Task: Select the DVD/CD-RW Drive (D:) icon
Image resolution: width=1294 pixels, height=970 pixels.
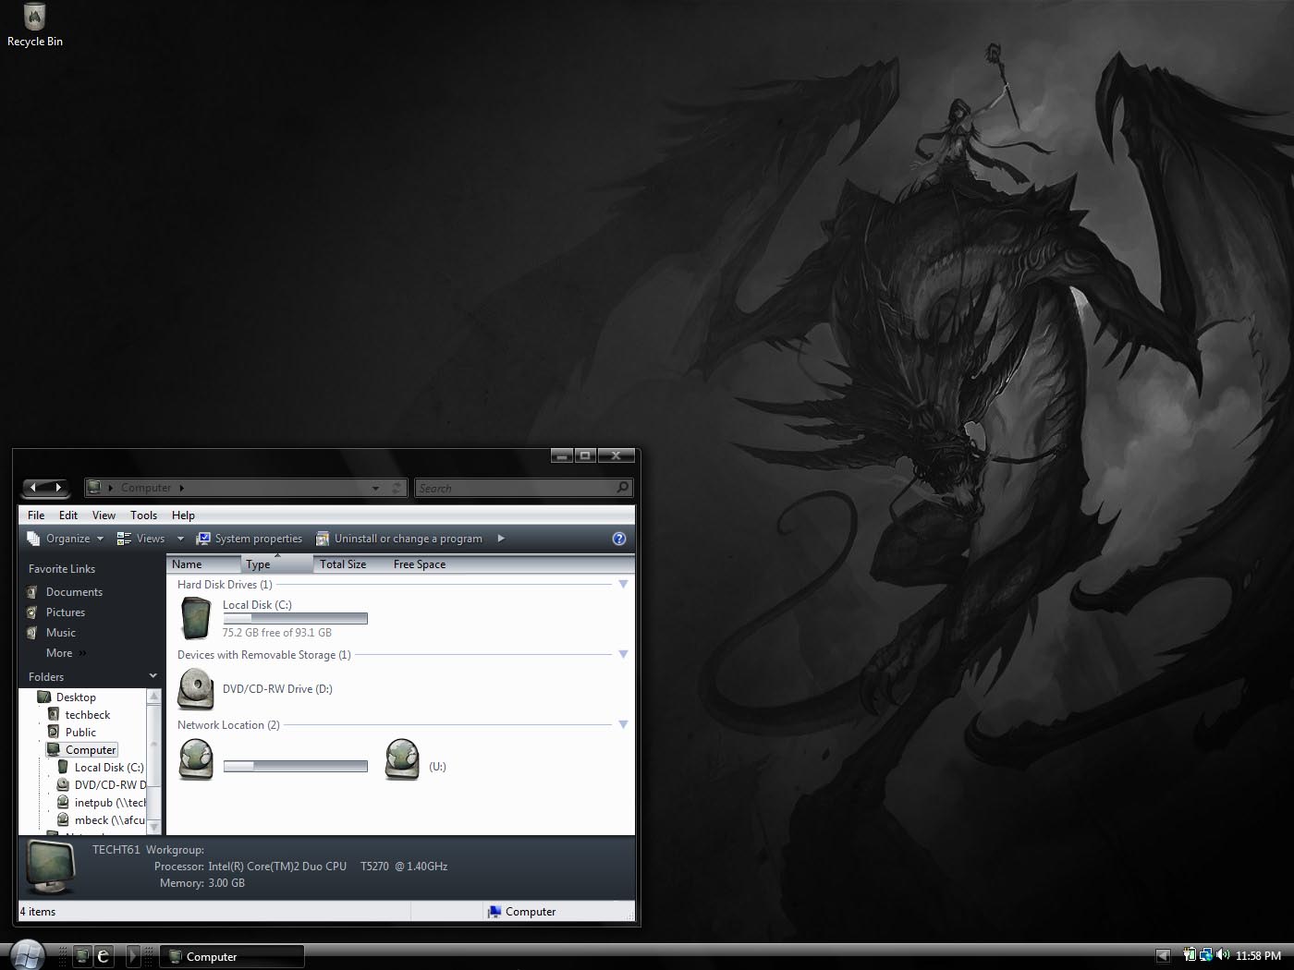Action: click(196, 689)
